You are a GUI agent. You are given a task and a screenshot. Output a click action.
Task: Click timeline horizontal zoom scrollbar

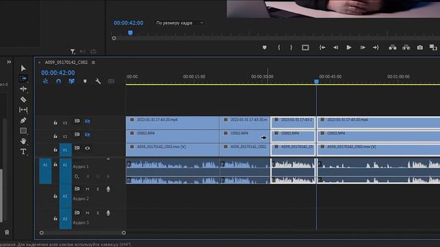82,233
